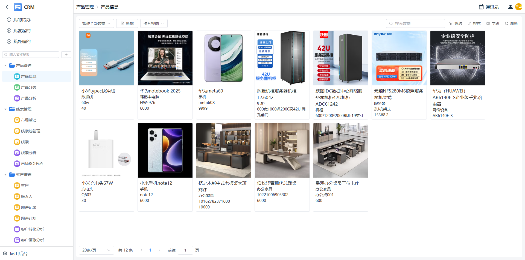
Task: Click the 联系人 orange icon
Action: 17,196
